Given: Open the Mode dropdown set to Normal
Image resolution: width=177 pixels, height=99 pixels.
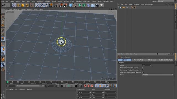Looking at the screenshot, I should [158, 75].
